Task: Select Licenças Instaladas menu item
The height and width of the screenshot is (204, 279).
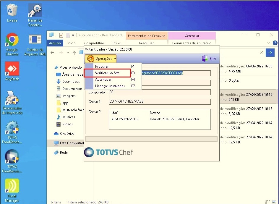Action: 113,86
